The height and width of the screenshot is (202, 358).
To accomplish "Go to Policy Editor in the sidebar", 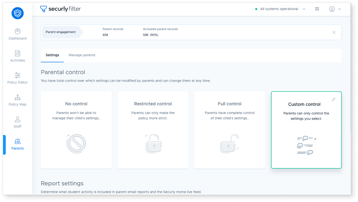I will [17, 78].
